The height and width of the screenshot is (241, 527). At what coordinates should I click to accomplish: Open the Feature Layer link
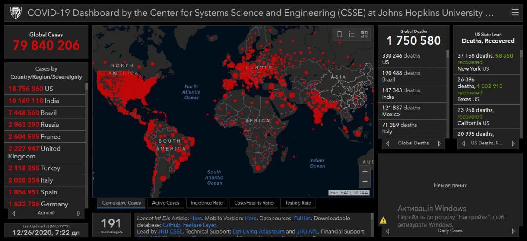point(199,225)
